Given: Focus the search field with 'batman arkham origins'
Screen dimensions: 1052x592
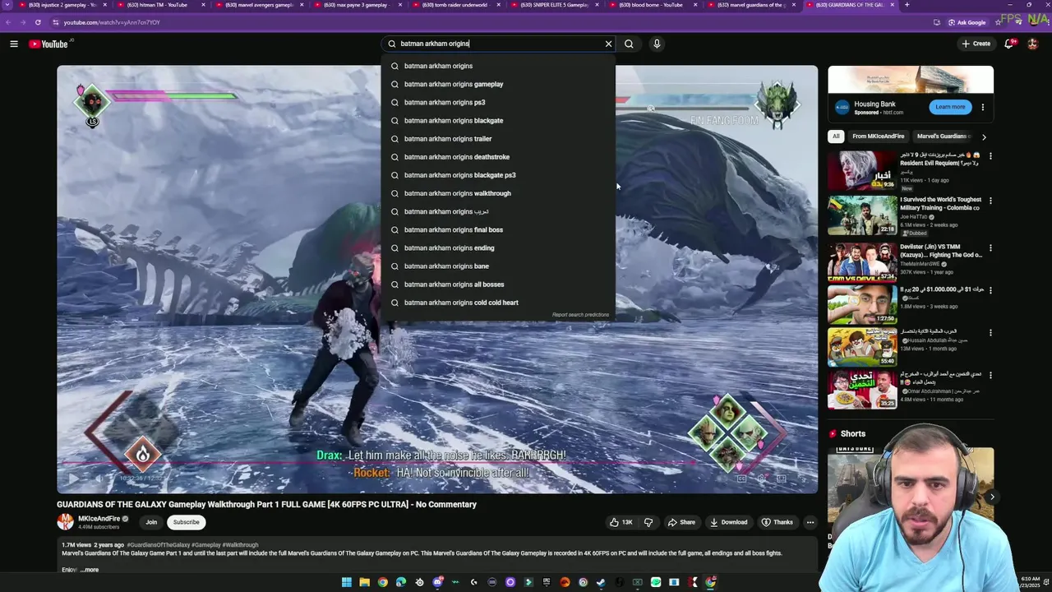Looking at the screenshot, I should pos(498,44).
